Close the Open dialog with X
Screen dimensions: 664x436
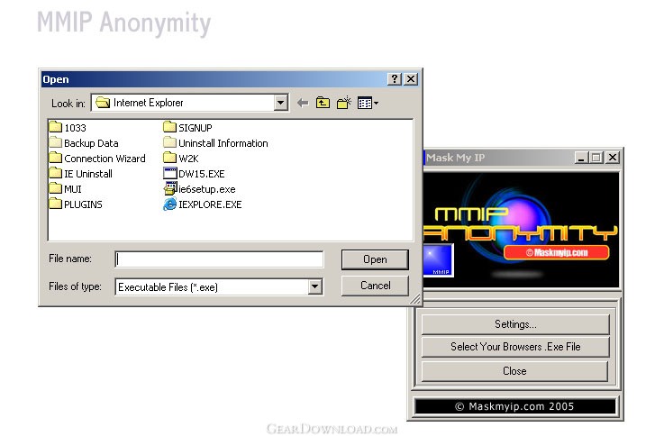411,78
